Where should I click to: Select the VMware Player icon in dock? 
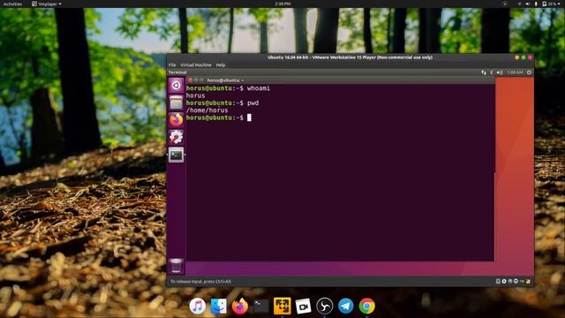tap(282, 307)
